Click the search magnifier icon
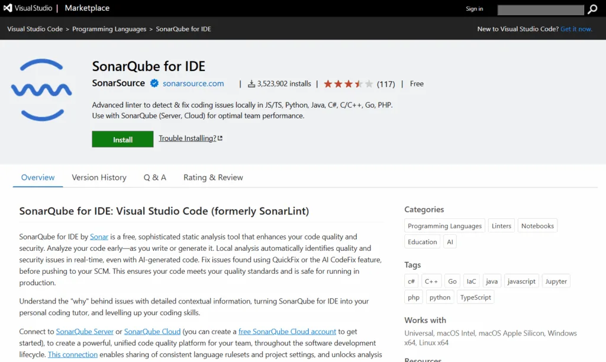Screen dimensions: 606x362 [592, 9]
